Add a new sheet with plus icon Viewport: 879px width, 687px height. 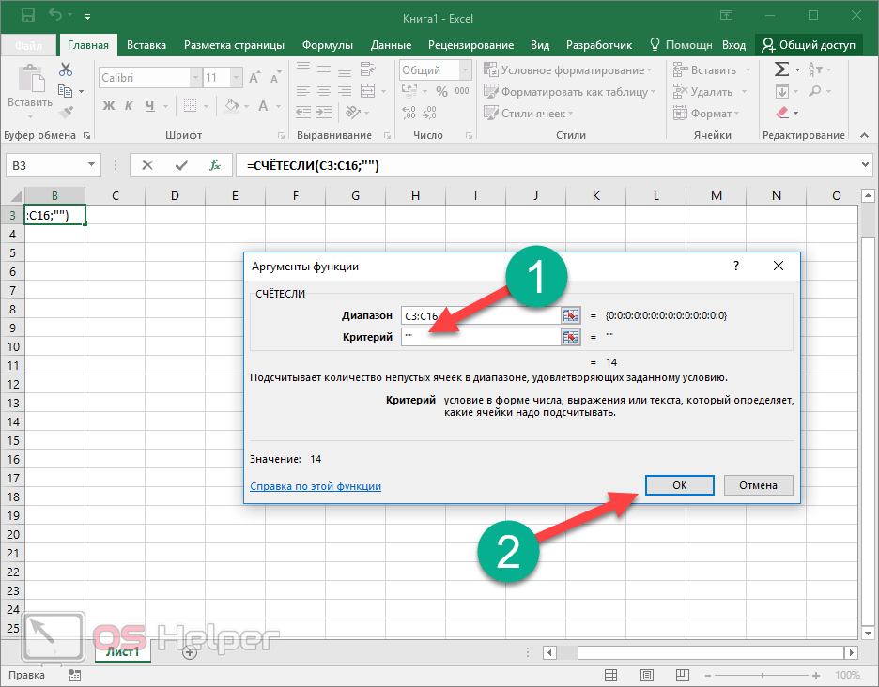[190, 652]
